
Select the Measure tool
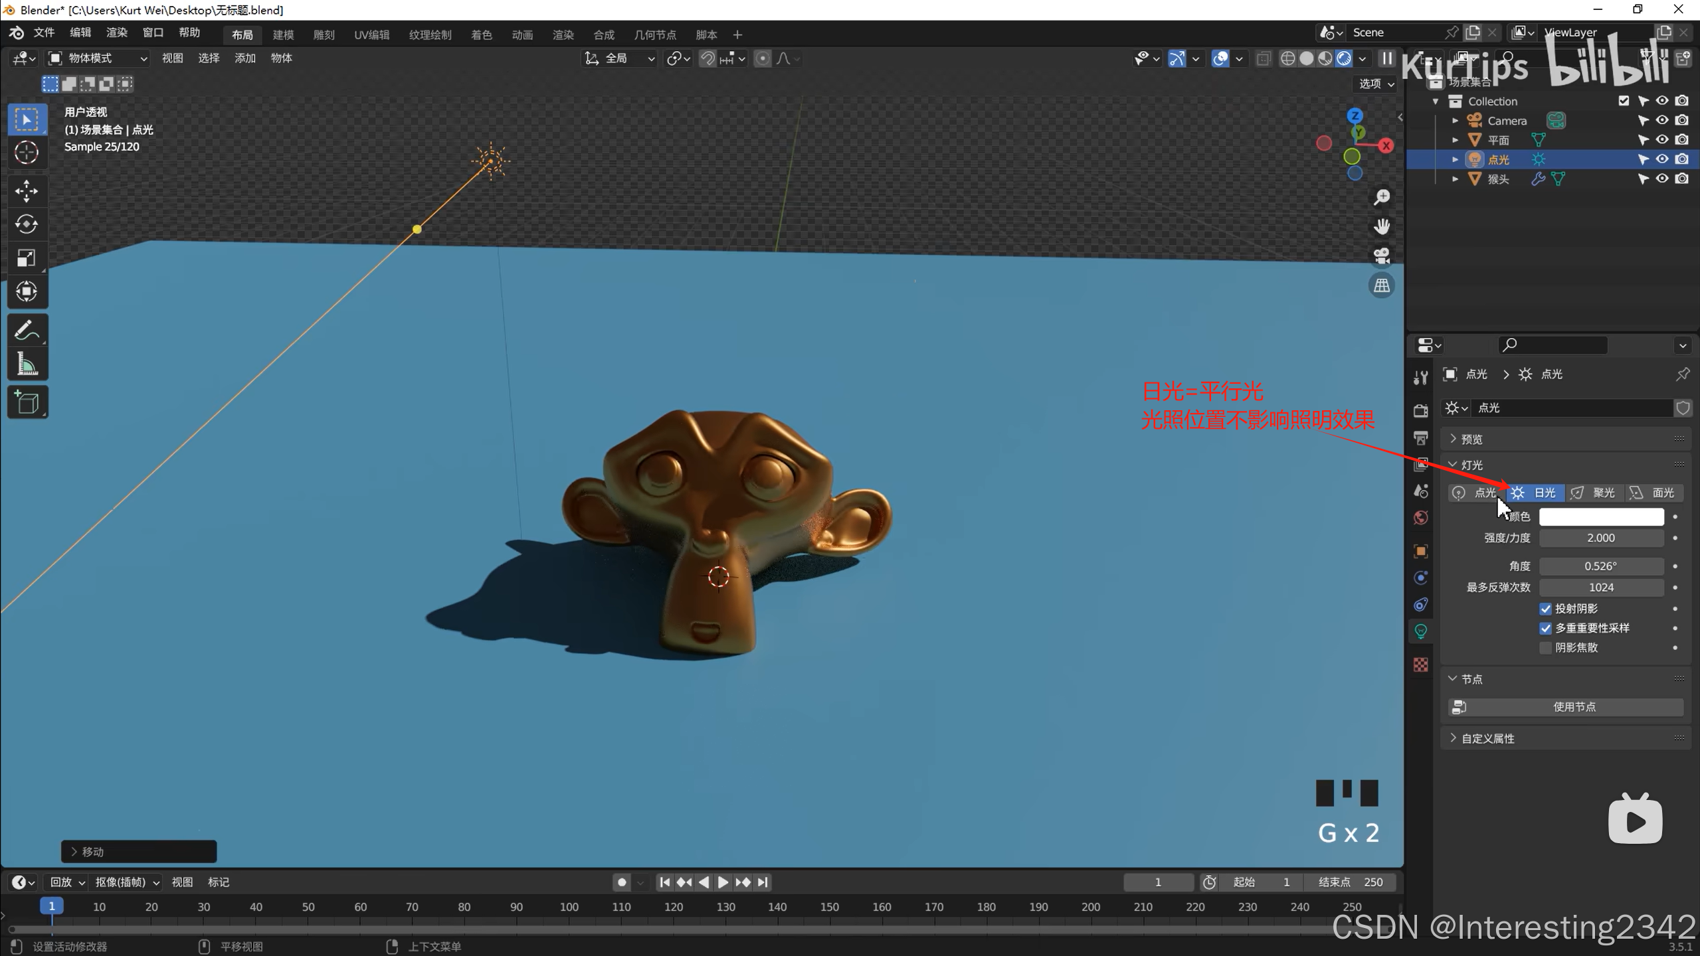[x=27, y=364]
